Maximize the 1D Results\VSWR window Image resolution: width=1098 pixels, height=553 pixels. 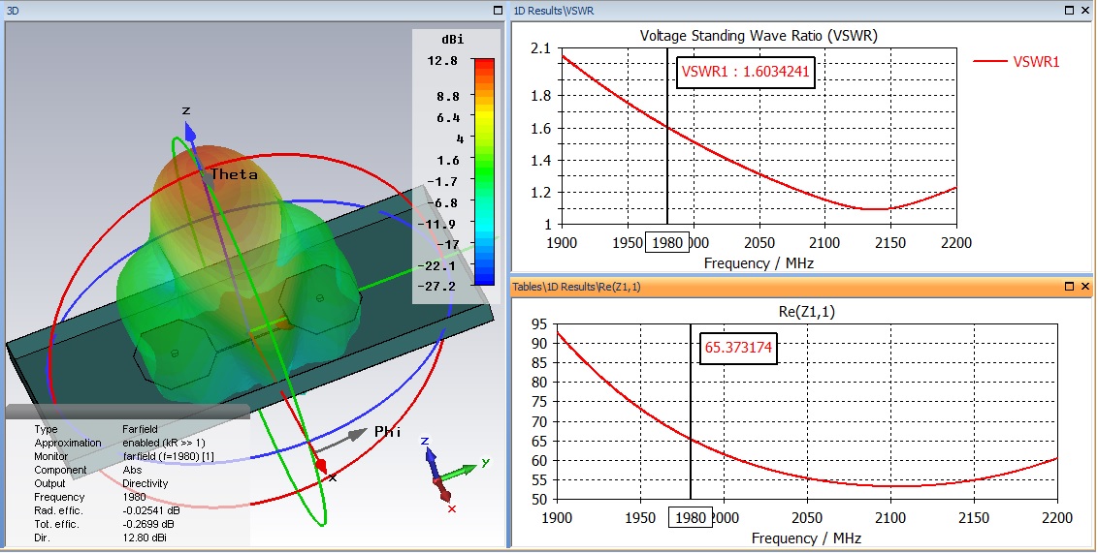tap(1069, 11)
